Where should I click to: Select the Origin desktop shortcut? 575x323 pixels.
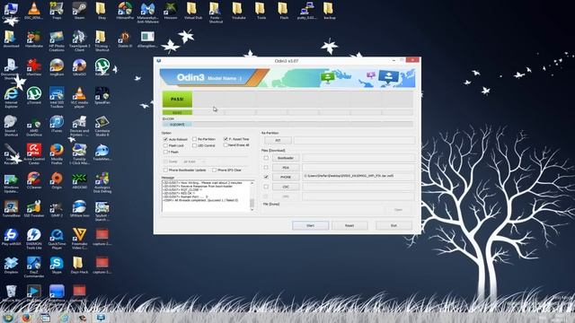[57, 180]
